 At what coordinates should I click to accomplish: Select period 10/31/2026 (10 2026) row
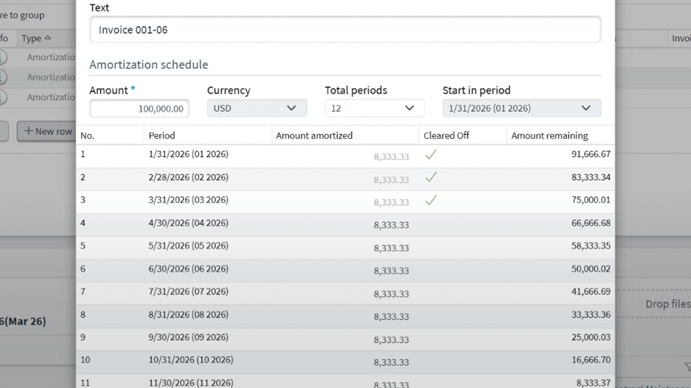(x=345, y=362)
